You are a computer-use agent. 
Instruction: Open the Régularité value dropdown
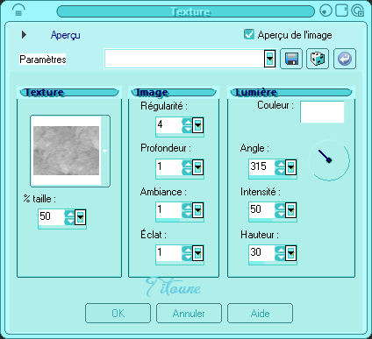pyautogui.click(x=197, y=125)
